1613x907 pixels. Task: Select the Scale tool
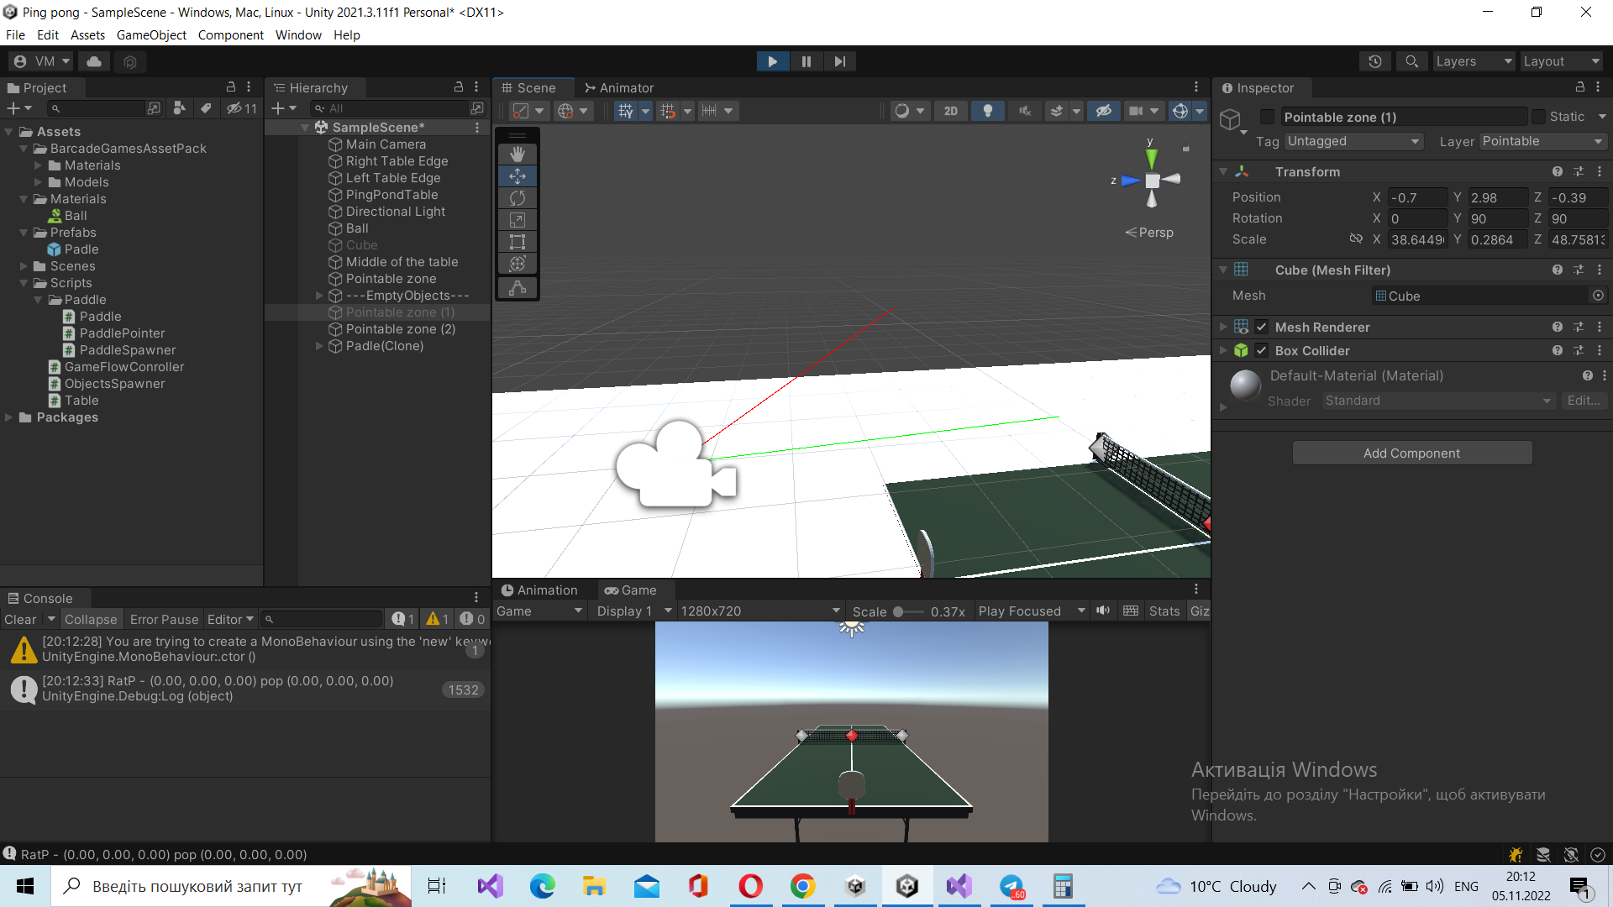coord(518,219)
